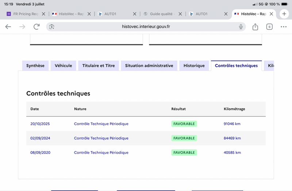Image resolution: width=292 pixels, height=191 pixels.
Task: Close the FR Pricing Req tab
Action: (x=43, y=14)
